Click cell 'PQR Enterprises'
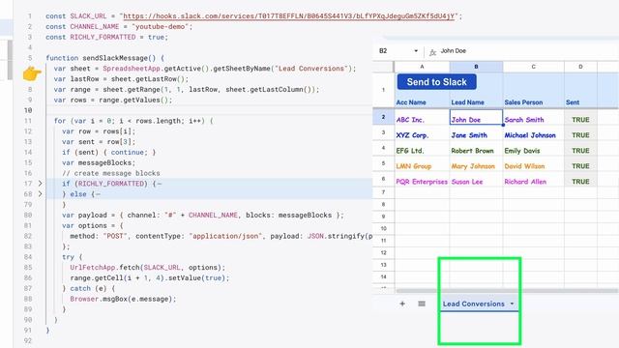The height and width of the screenshot is (348, 619). [x=422, y=179]
